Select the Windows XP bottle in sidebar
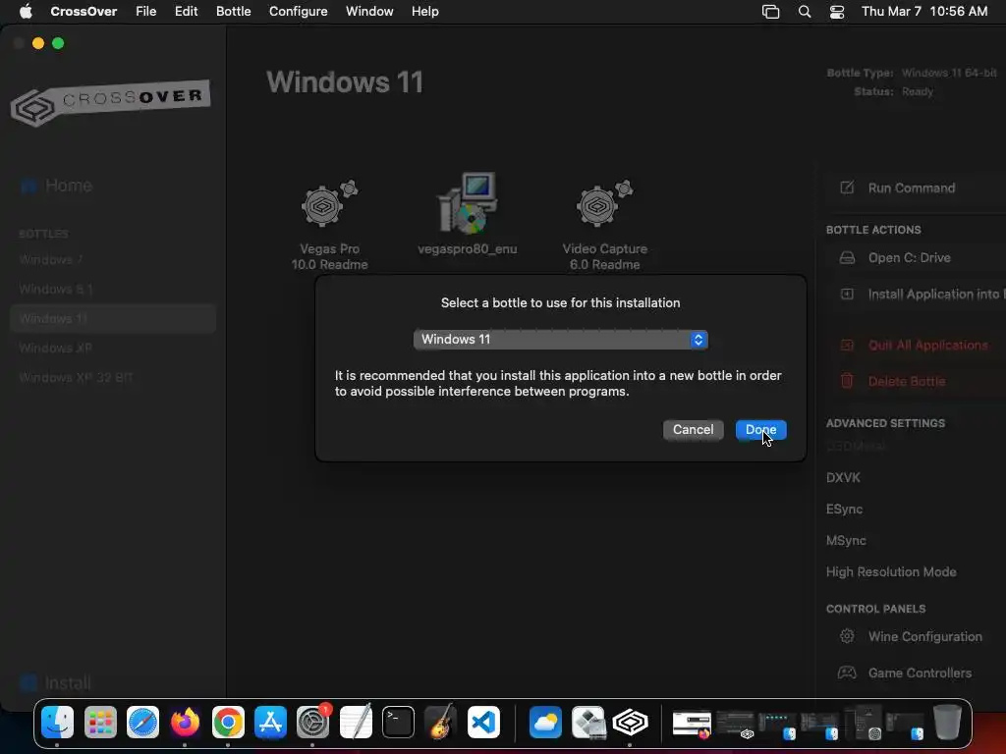The height and width of the screenshot is (754, 1006). coord(113,349)
